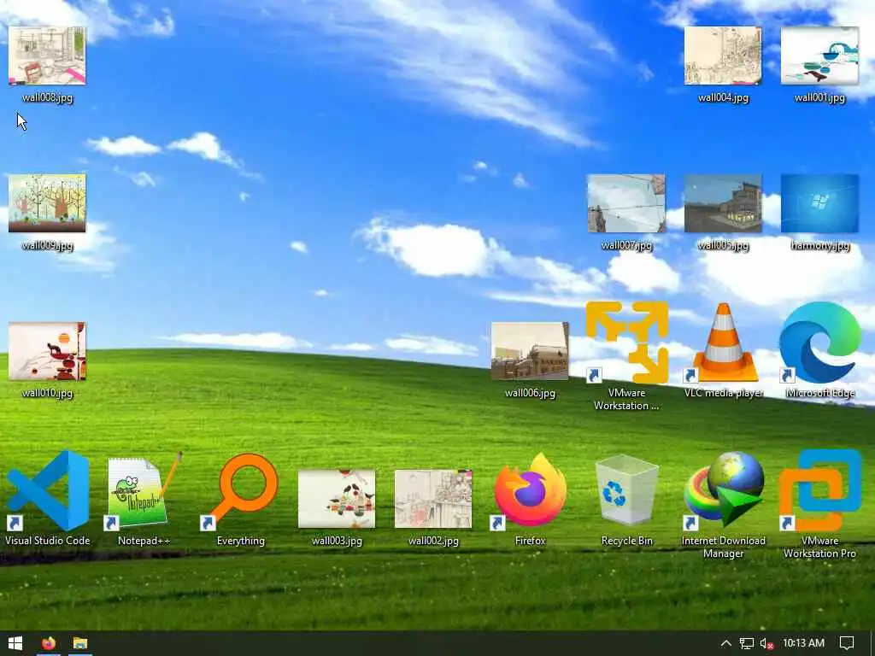Select the wall003.jpg thumbnail
Viewport: 875px width, 656px height.
337,499
